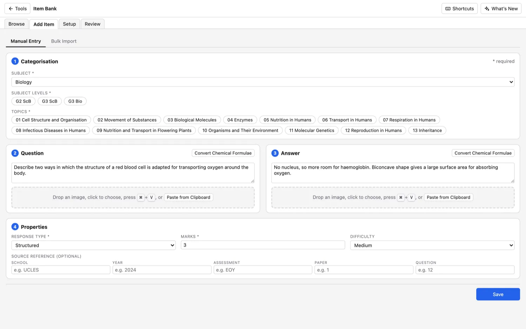The width and height of the screenshot is (526, 329).
Task: Select the Add Item tab
Action: (44, 24)
